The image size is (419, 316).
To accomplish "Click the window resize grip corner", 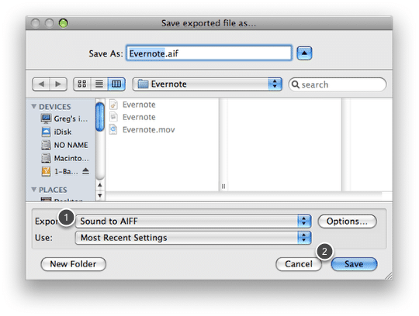I will [x=389, y=276].
